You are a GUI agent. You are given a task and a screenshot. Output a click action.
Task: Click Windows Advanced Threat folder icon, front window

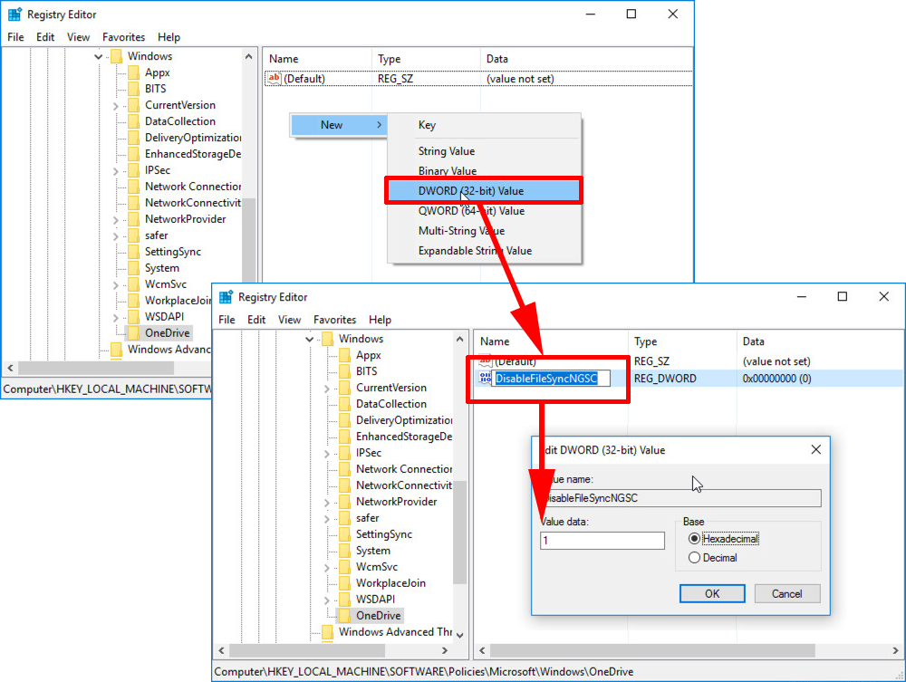coord(327,632)
